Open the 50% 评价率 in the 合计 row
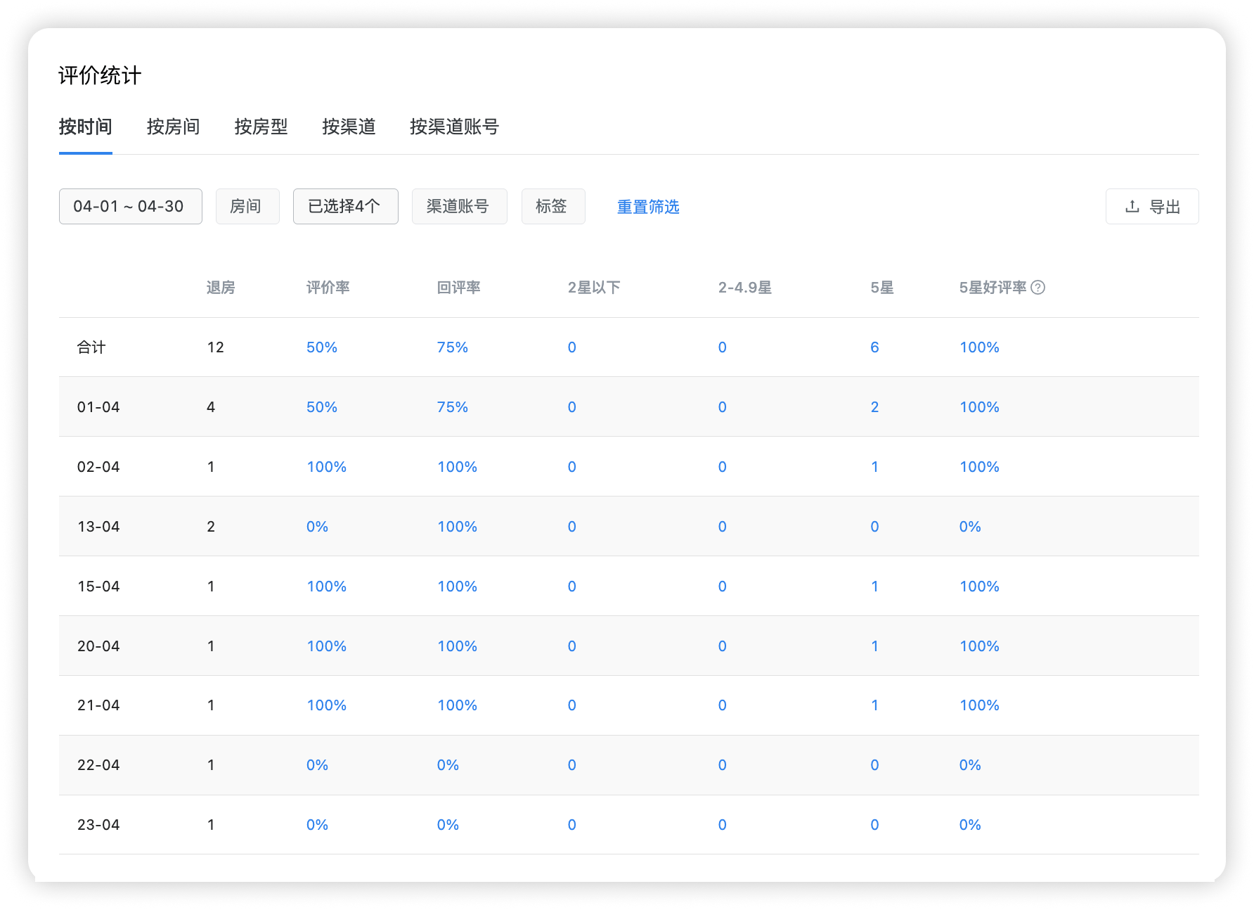Screen dimensions: 1254x910 tap(322, 347)
